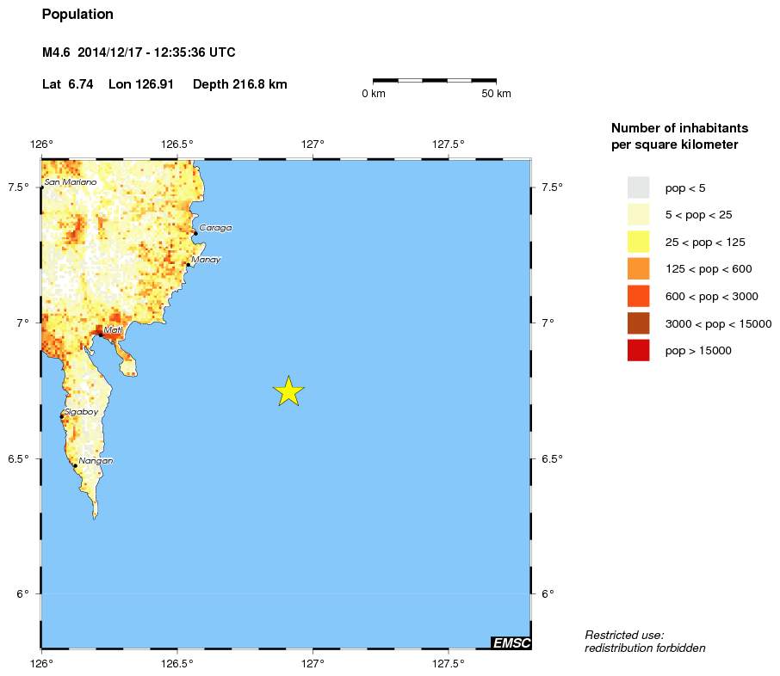Click the '3000 < pop < 15000' legend swatch
Image resolution: width=780 pixels, height=676 pixels.
(x=638, y=323)
